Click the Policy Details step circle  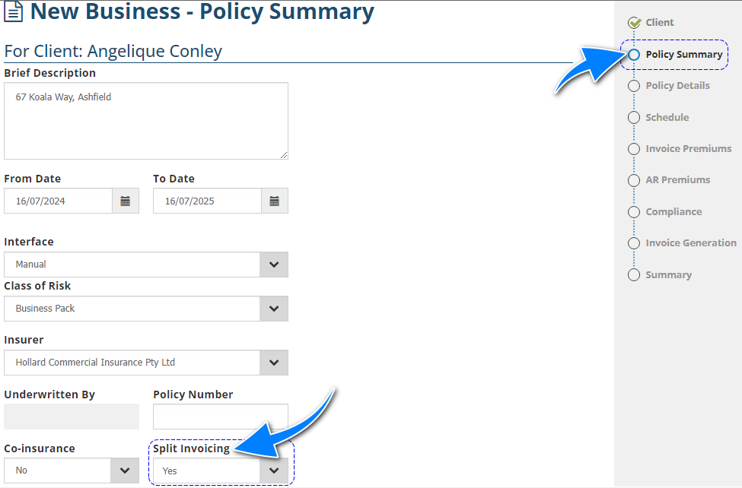[634, 86]
